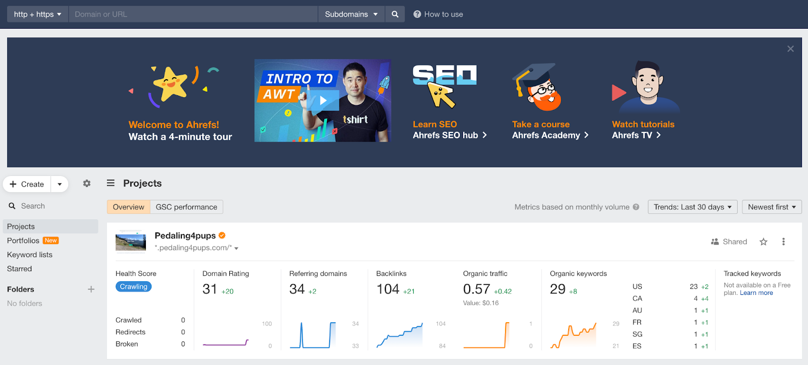Open the Subdomains mode dropdown

point(351,14)
